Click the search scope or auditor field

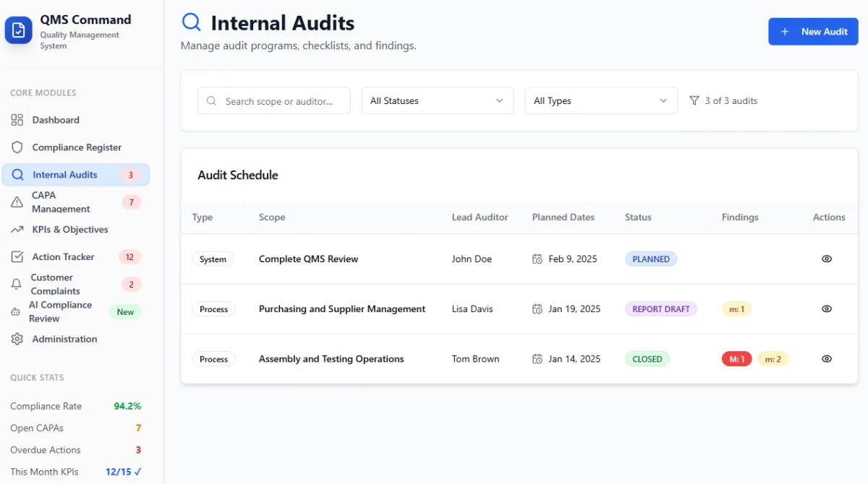[x=278, y=101]
